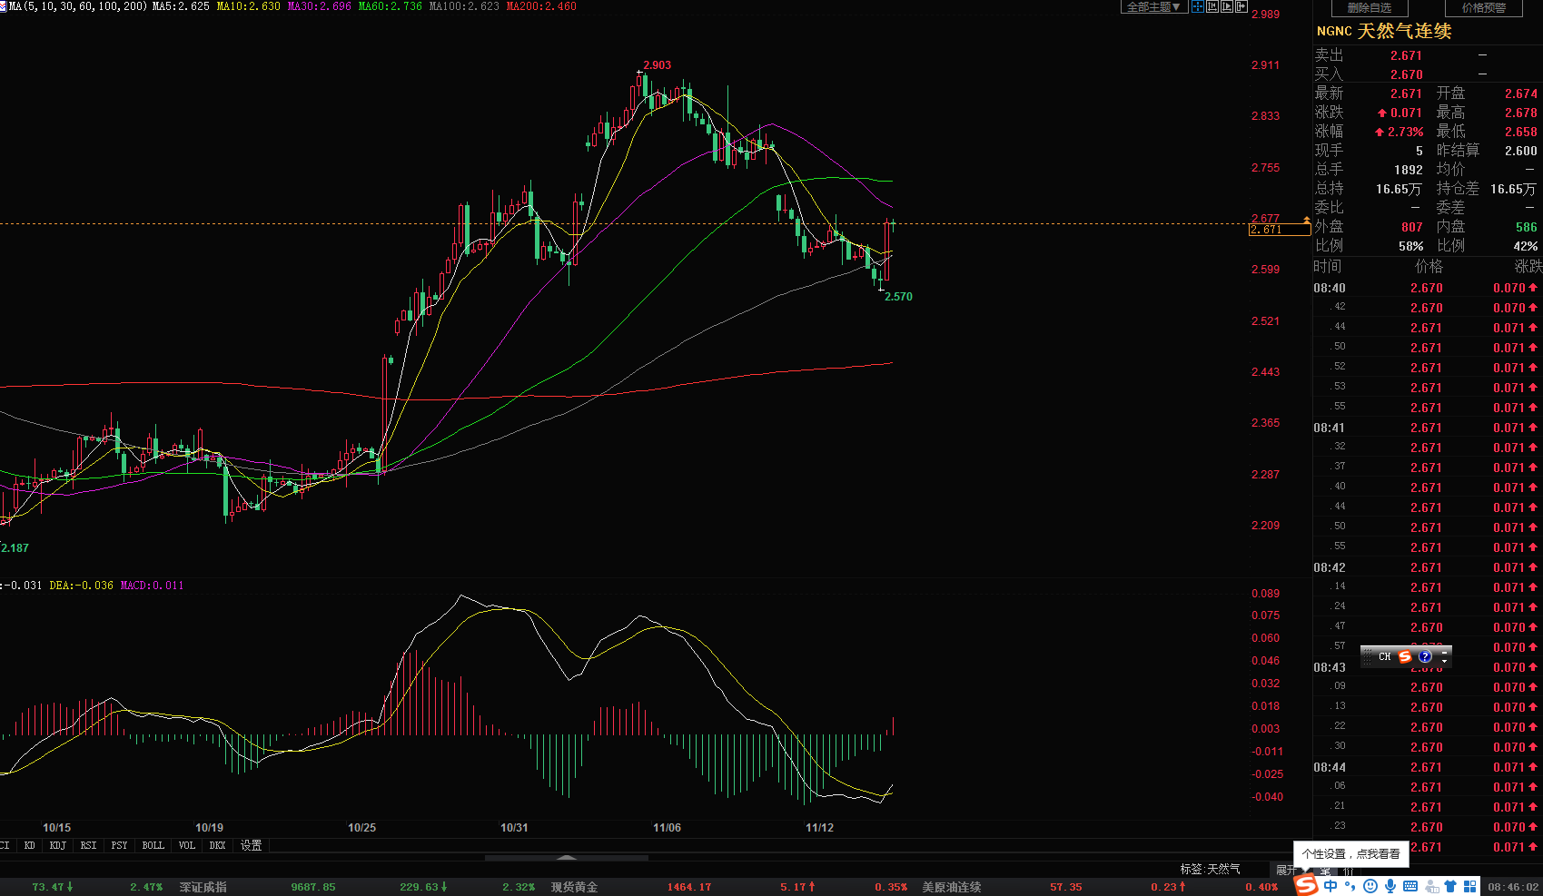Click the 2.903 high price marker
This screenshot has height=896, width=1543.
657,65
